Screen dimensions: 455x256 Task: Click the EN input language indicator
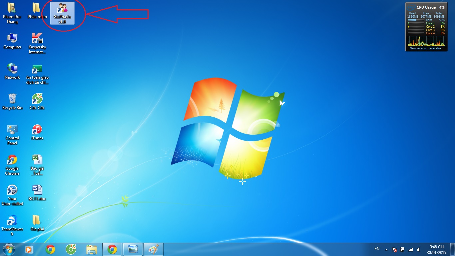(377, 249)
